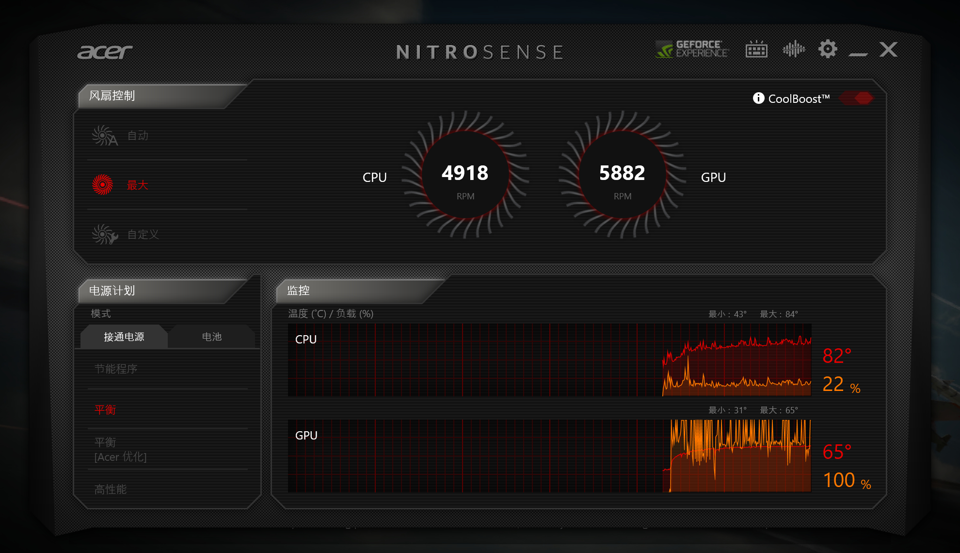Click the CPU 最小: 43° value

(728, 314)
